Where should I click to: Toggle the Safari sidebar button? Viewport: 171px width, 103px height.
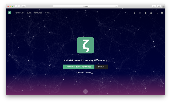pyautogui.click(x=24, y=6)
